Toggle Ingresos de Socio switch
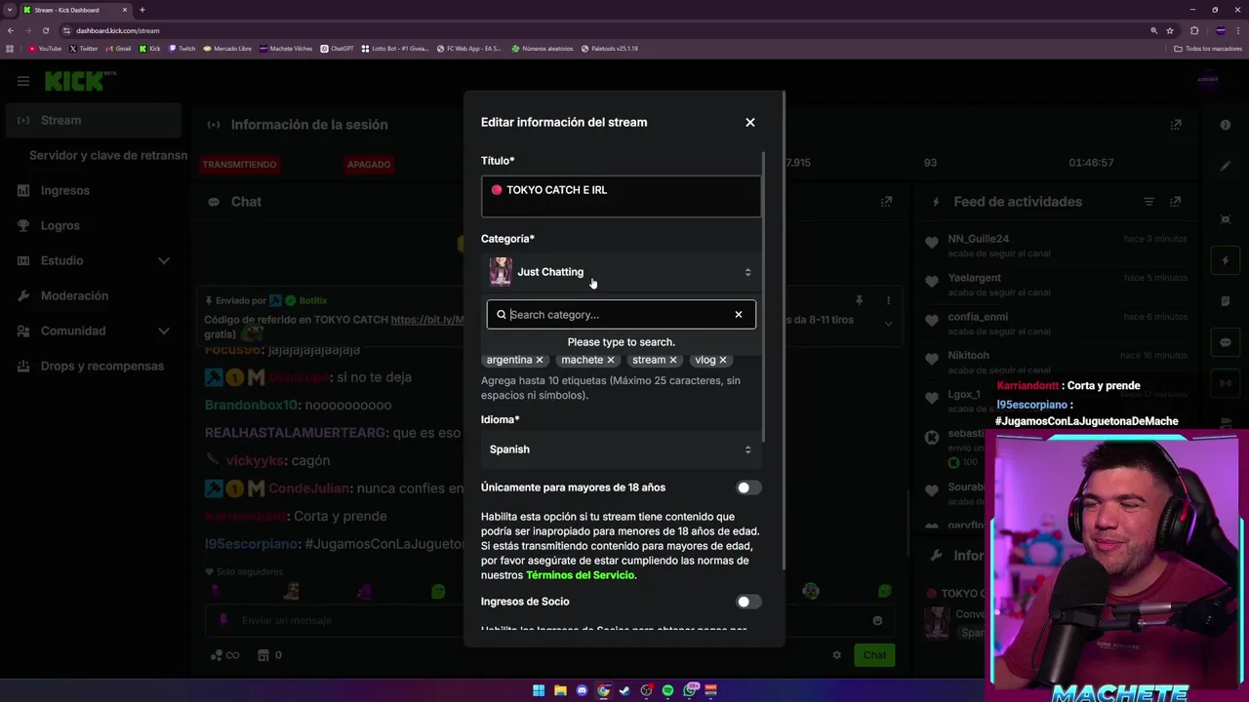1249x702 pixels. [x=747, y=602]
